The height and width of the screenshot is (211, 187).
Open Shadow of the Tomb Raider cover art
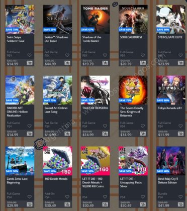pyautogui.click(x=96, y=19)
